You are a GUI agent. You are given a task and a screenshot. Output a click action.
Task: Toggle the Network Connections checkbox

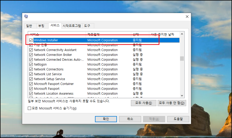pos(31,69)
